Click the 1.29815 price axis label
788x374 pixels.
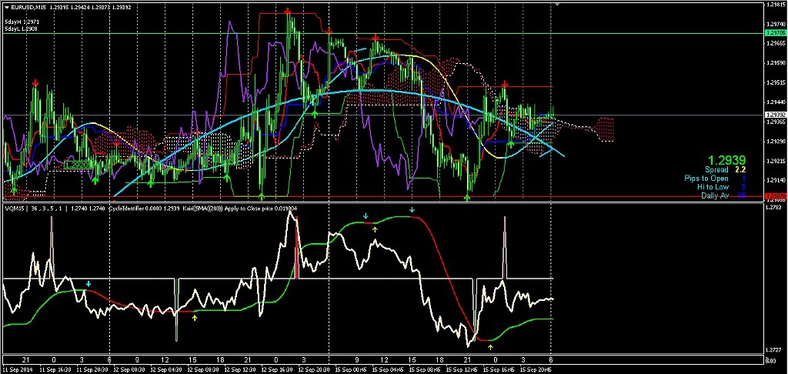(776, 4)
